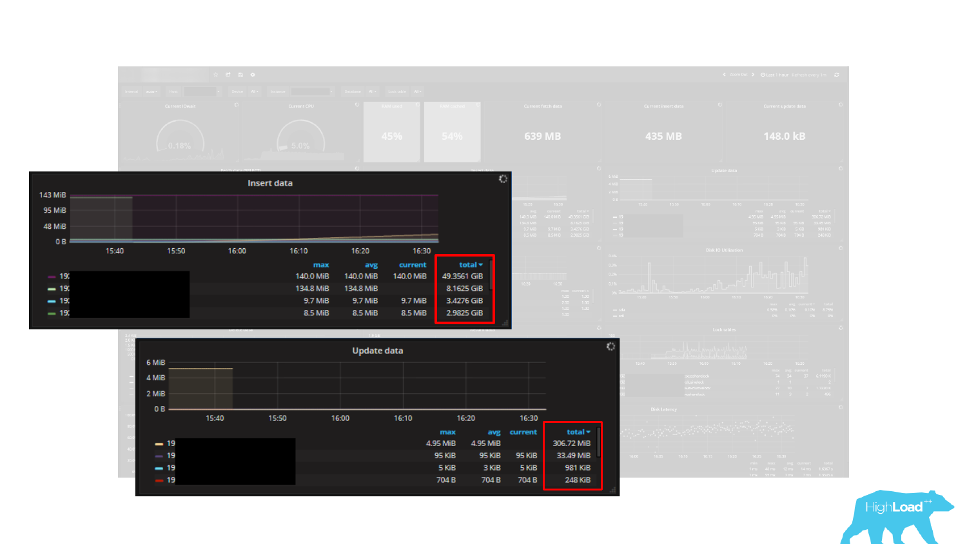Click the 981 KiB total value
This screenshot has height=544, width=967.
point(578,468)
